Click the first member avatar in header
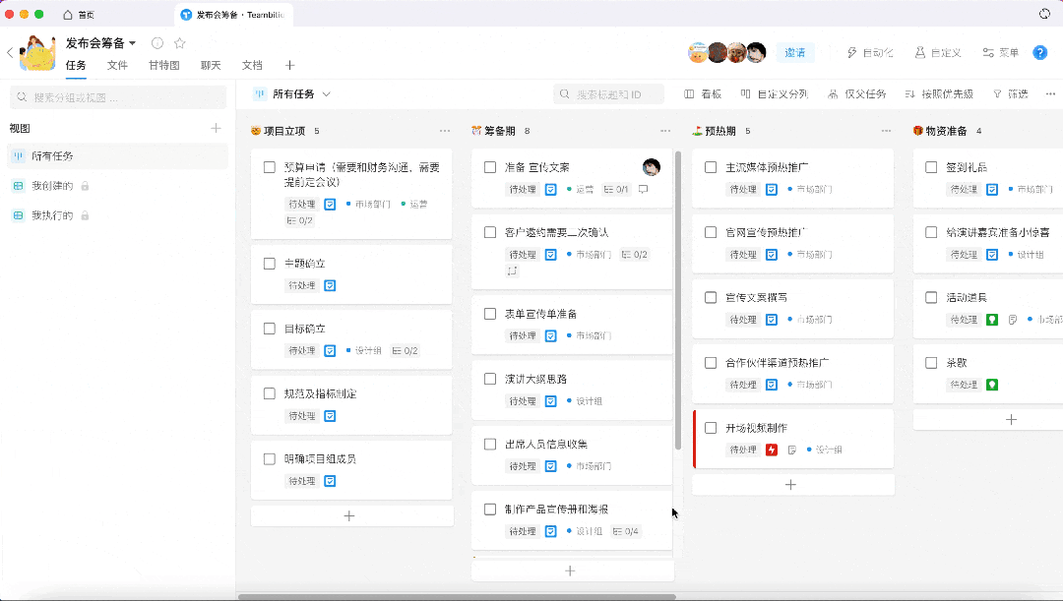The image size is (1063, 601). tap(698, 52)
